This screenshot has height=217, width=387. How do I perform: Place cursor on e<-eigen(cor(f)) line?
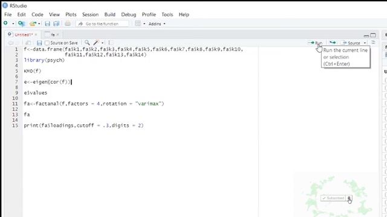tap(47, 82)
